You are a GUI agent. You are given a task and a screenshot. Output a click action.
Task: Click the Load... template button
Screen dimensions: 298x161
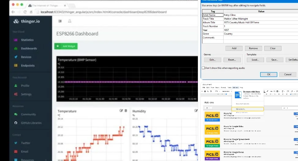pos(255,60)
